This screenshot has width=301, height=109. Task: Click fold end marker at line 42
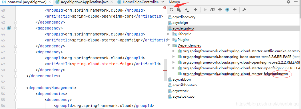[15, 22]
